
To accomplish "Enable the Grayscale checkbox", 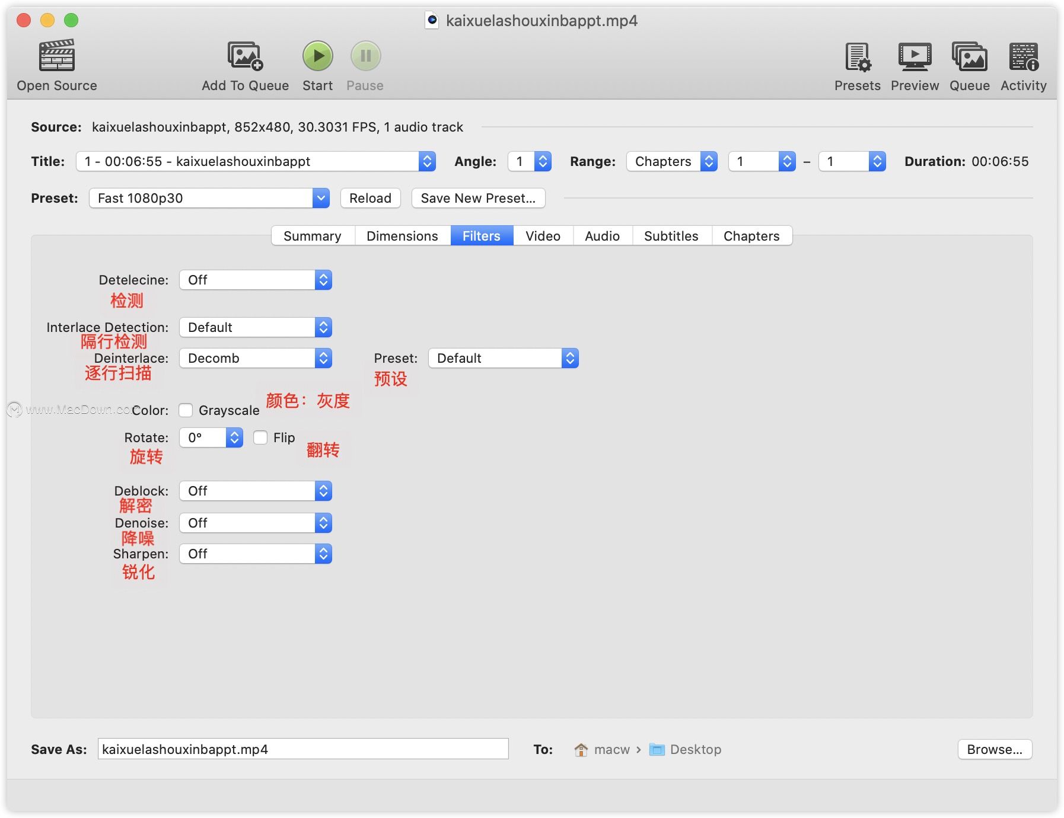I will pos(186,410).
